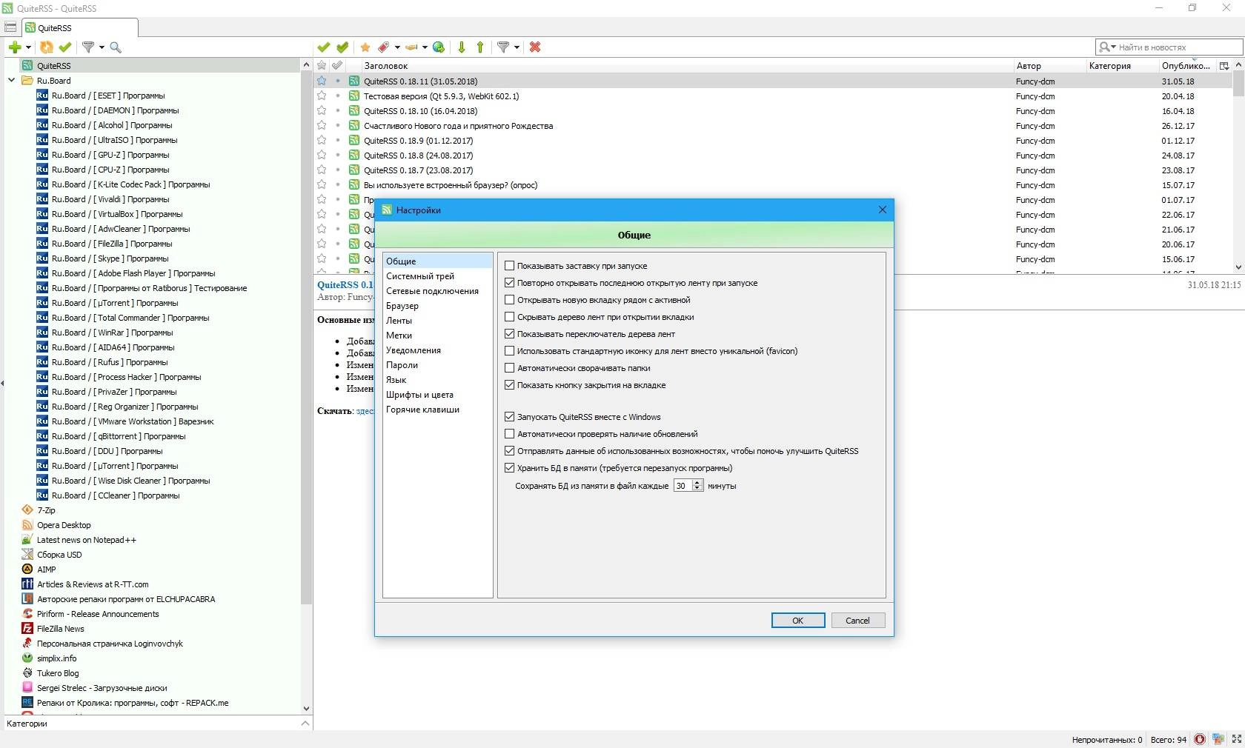Open the dropdown arrow beside the label tag icon

click(397, 47)
